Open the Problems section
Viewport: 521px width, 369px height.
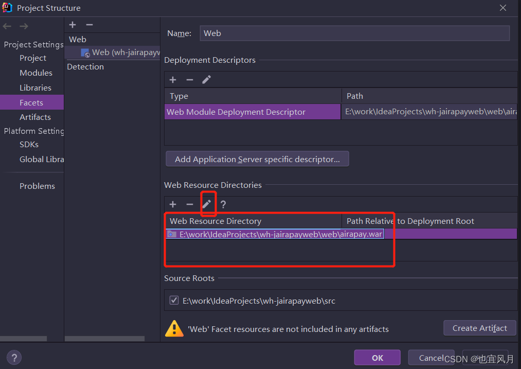pyautogui.click(x=37, y=186)
